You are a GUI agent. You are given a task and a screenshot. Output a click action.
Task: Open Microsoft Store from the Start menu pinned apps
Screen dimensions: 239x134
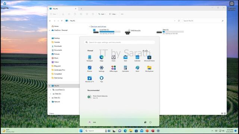click(x=149, y=58)
